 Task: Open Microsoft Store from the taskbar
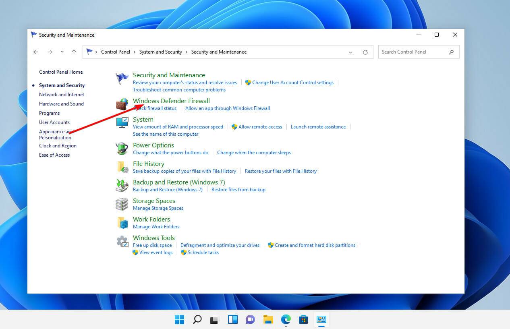tap(303, 320)
